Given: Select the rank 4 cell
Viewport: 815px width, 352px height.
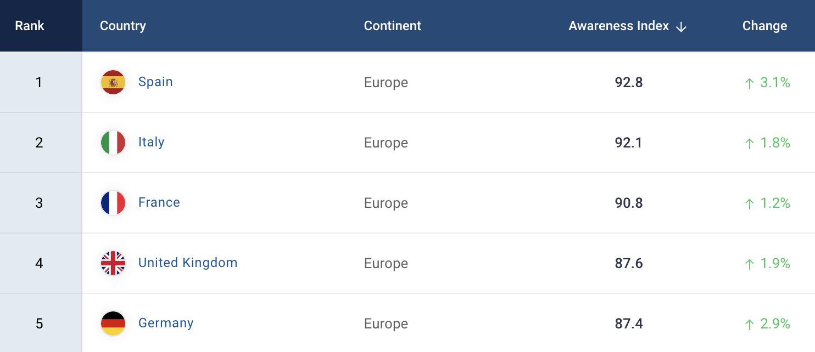Looking at the screenshot, I should [39, 263].
